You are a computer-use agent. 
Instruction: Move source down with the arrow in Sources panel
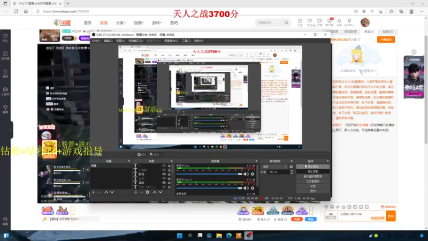tap(160, 192)
